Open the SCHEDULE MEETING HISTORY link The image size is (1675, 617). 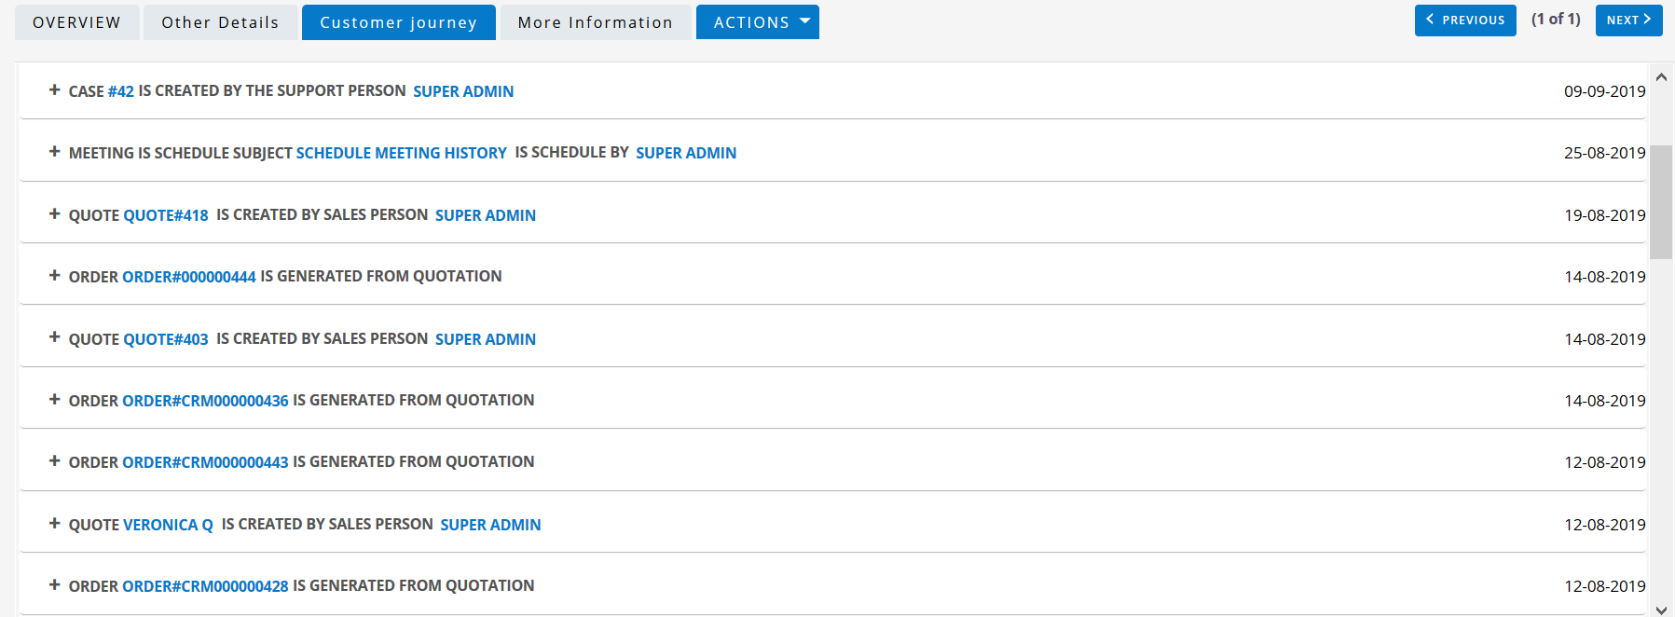(402, 153)
